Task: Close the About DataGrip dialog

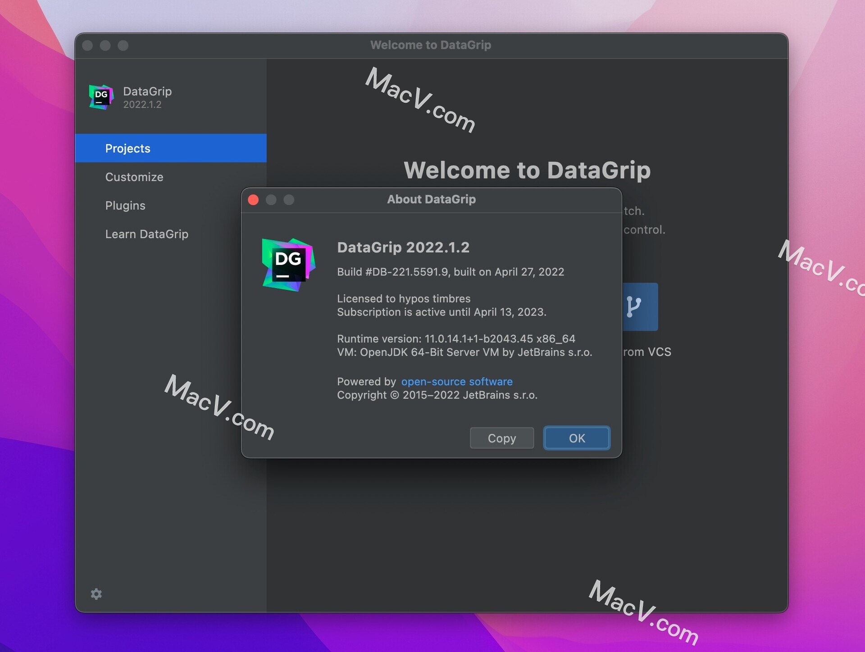Action: tap(253, 200)
